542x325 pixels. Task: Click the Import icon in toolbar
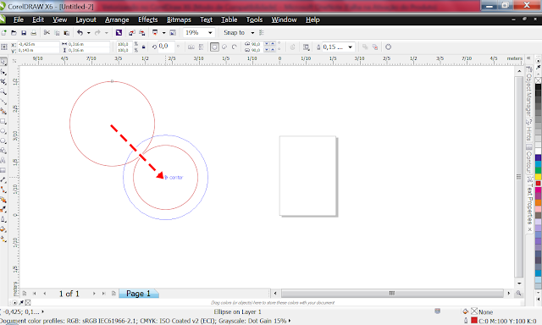click(132, 33)
